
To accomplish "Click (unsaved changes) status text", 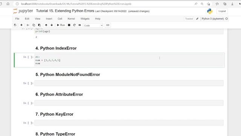I will [x=139, y=11].
